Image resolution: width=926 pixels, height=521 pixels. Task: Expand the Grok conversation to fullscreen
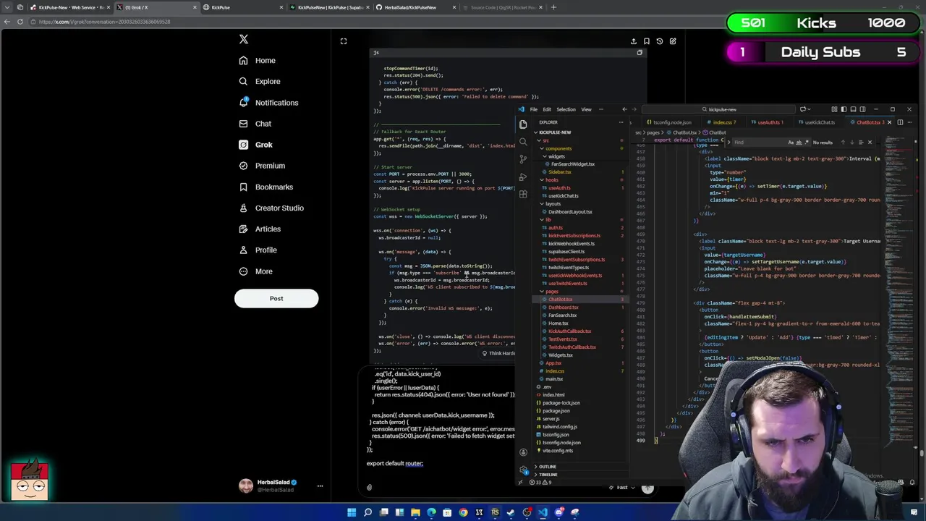coord(344,41)
